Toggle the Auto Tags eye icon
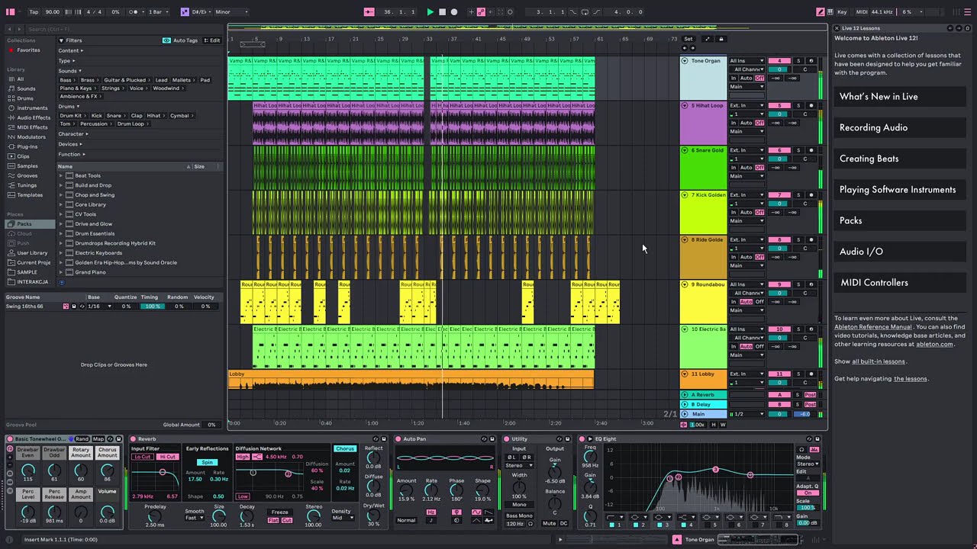Image resolution: width=977 pixels, height=549 pixels. click(166, 40)
